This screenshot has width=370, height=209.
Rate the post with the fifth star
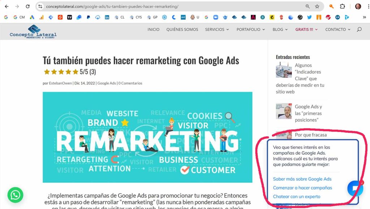click(x=75, y=72)
